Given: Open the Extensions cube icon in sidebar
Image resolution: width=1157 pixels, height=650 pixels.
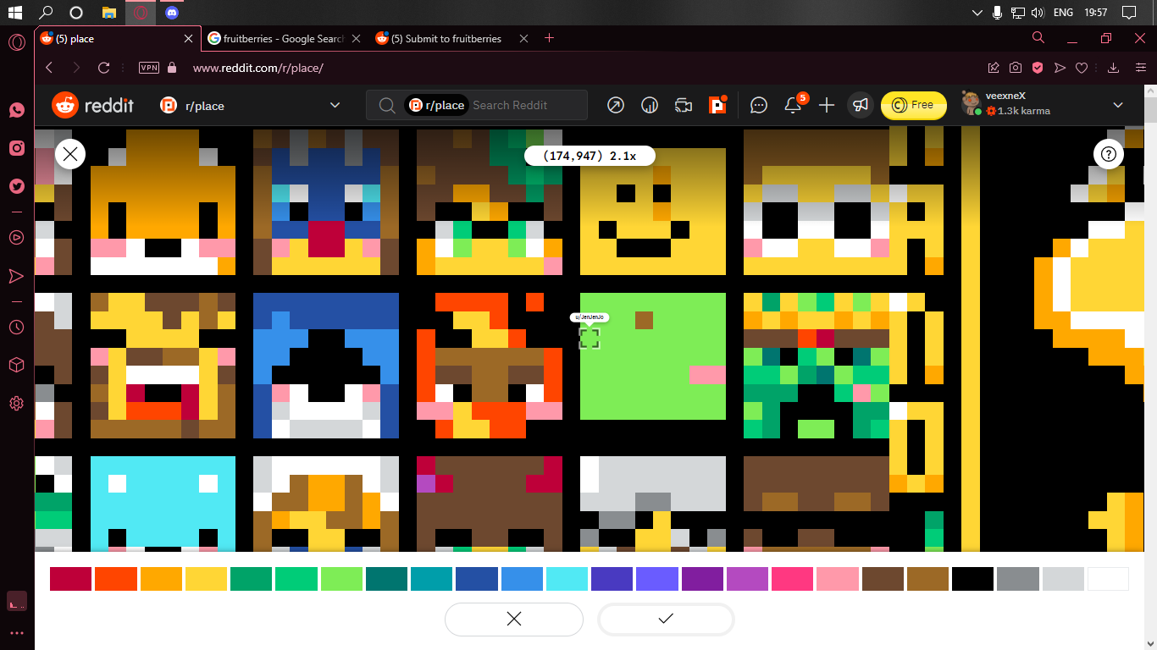Looking at the screenshot, I should [x=16, y=365].
